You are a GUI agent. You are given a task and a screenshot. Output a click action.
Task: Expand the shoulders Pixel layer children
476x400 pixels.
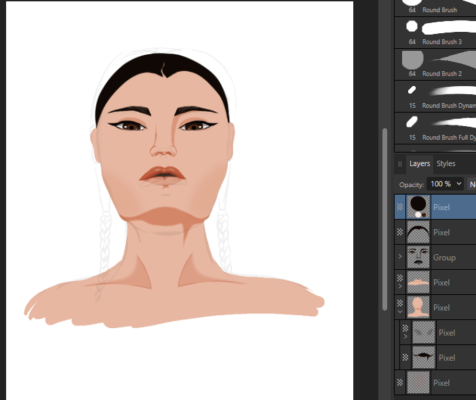pyautogui.click(x=400, y=286)
